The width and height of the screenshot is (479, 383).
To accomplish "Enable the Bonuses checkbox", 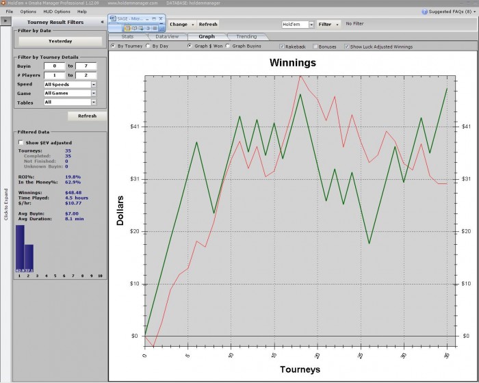I will point(315,47).
